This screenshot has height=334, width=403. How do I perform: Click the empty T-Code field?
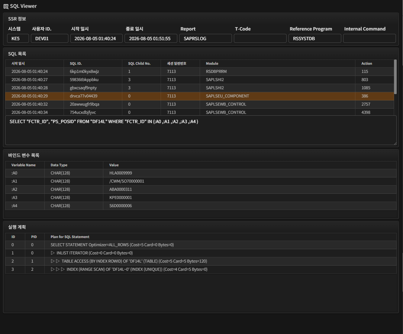tap(260, 38)
